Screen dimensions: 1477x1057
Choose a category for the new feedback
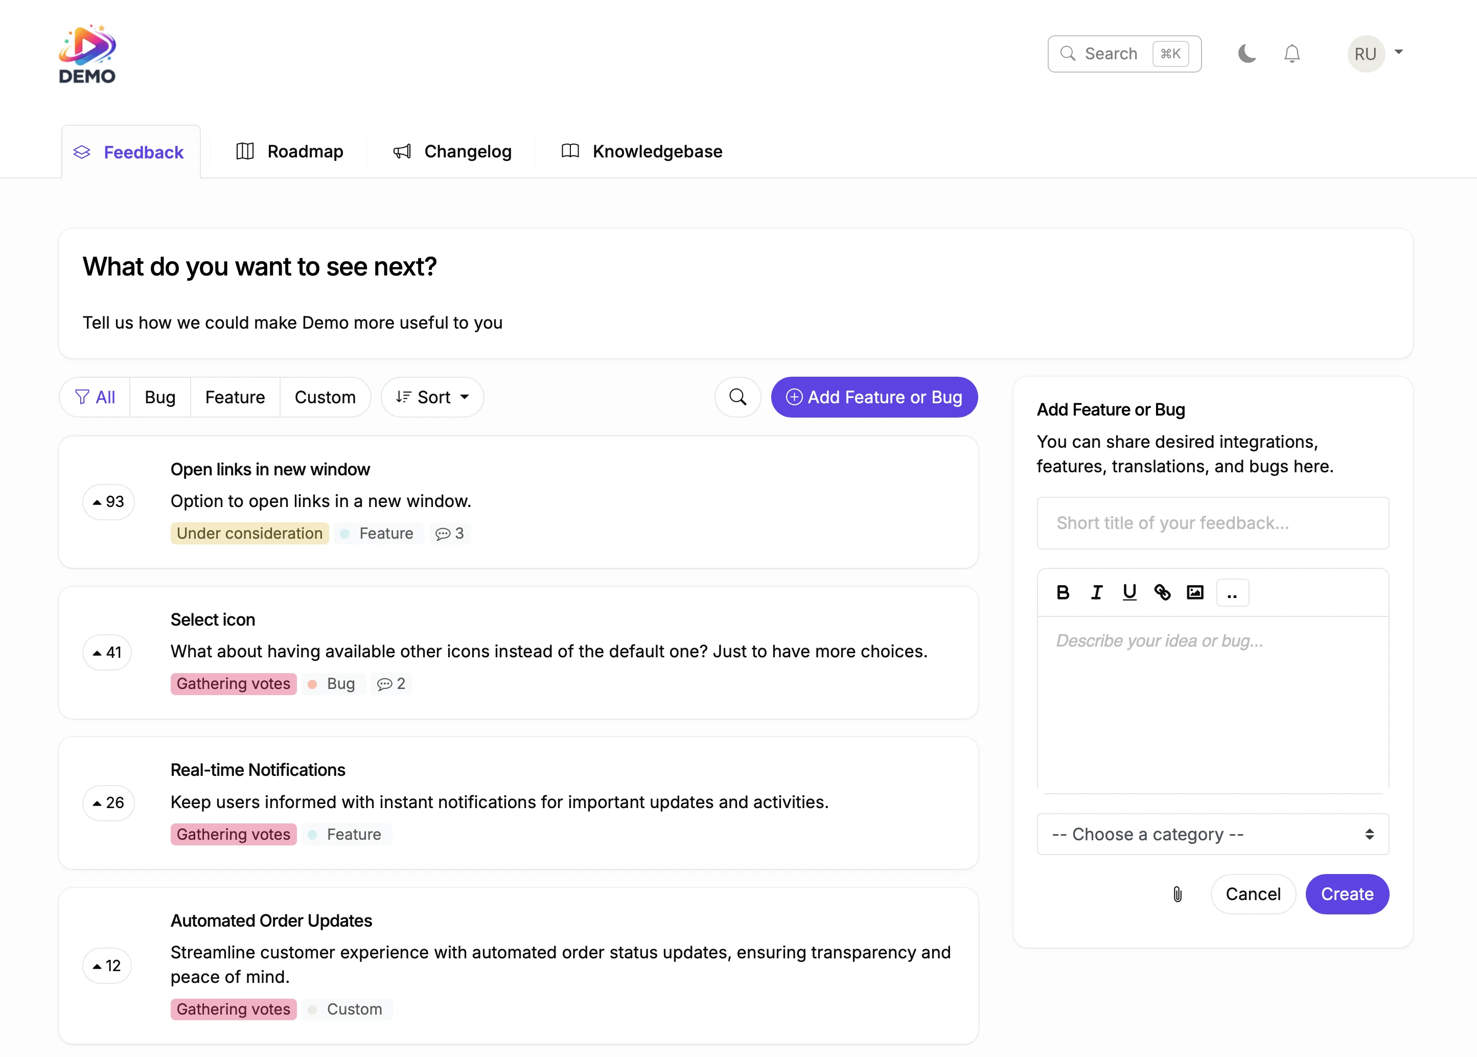click(x=1212, y=834)
